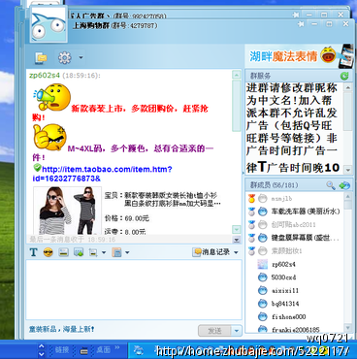Viewport: 357px width, 359px height.
Task: Open the taskbar 链接 toolbar
Action: (x=62, y=350)
